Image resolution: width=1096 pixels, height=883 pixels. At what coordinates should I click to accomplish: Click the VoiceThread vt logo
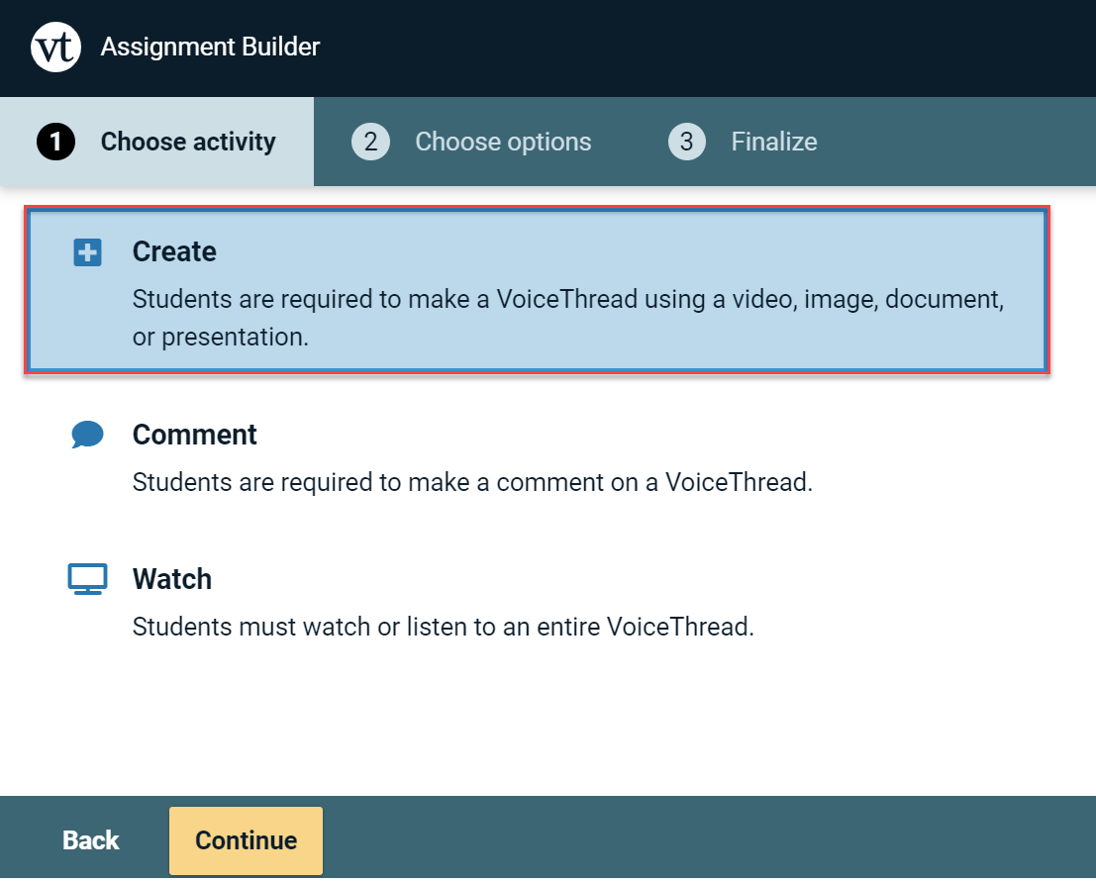[x=55, y=48]
